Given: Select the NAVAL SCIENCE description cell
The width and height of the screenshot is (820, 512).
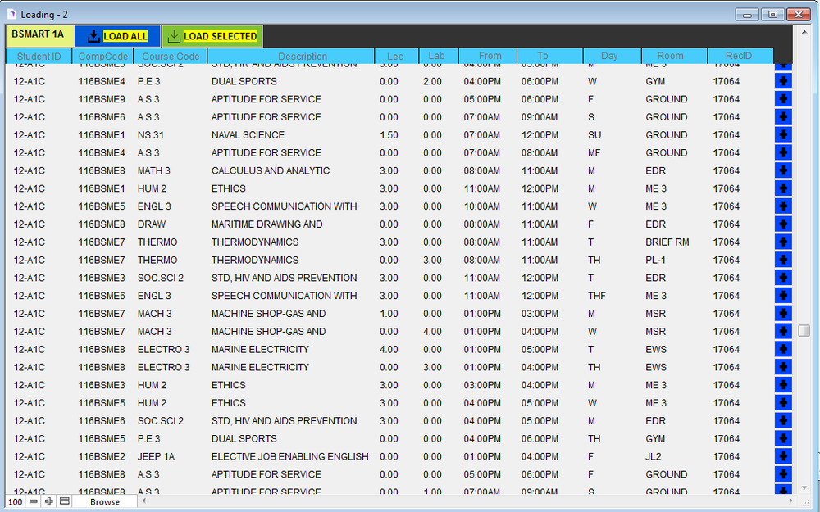Looking at the screenshot, I should (248, 135).
